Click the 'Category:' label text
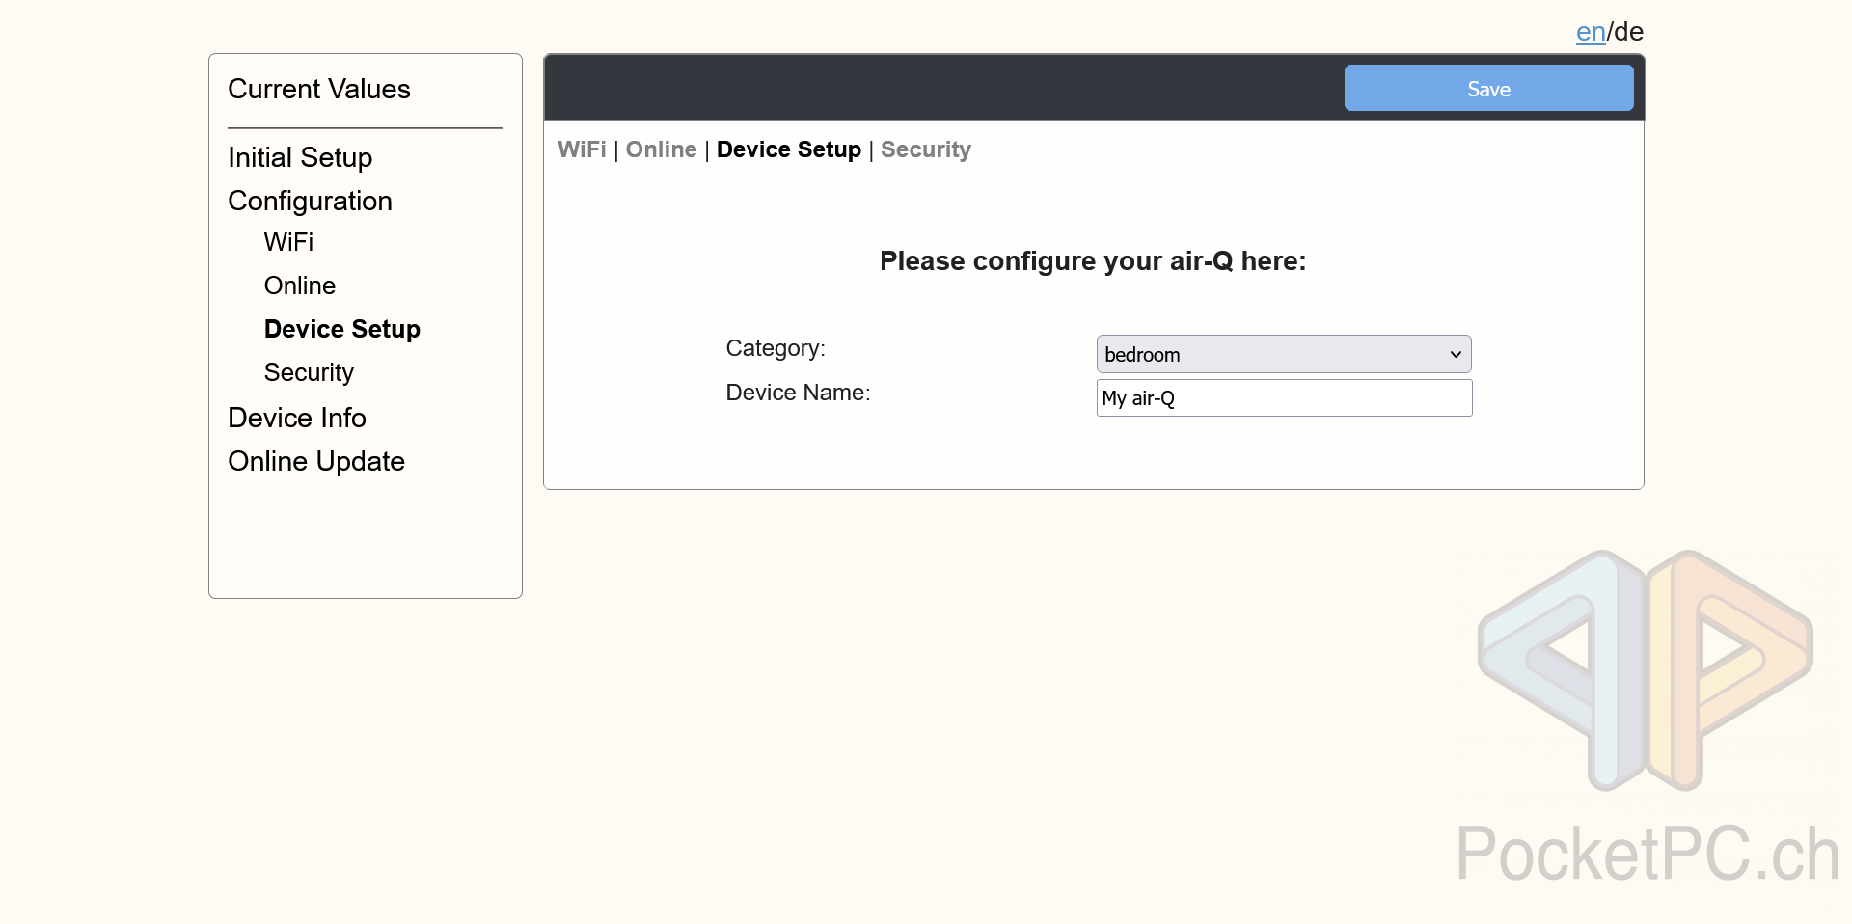Viewport: 1852px width, 924px height. tap(776, 348)
